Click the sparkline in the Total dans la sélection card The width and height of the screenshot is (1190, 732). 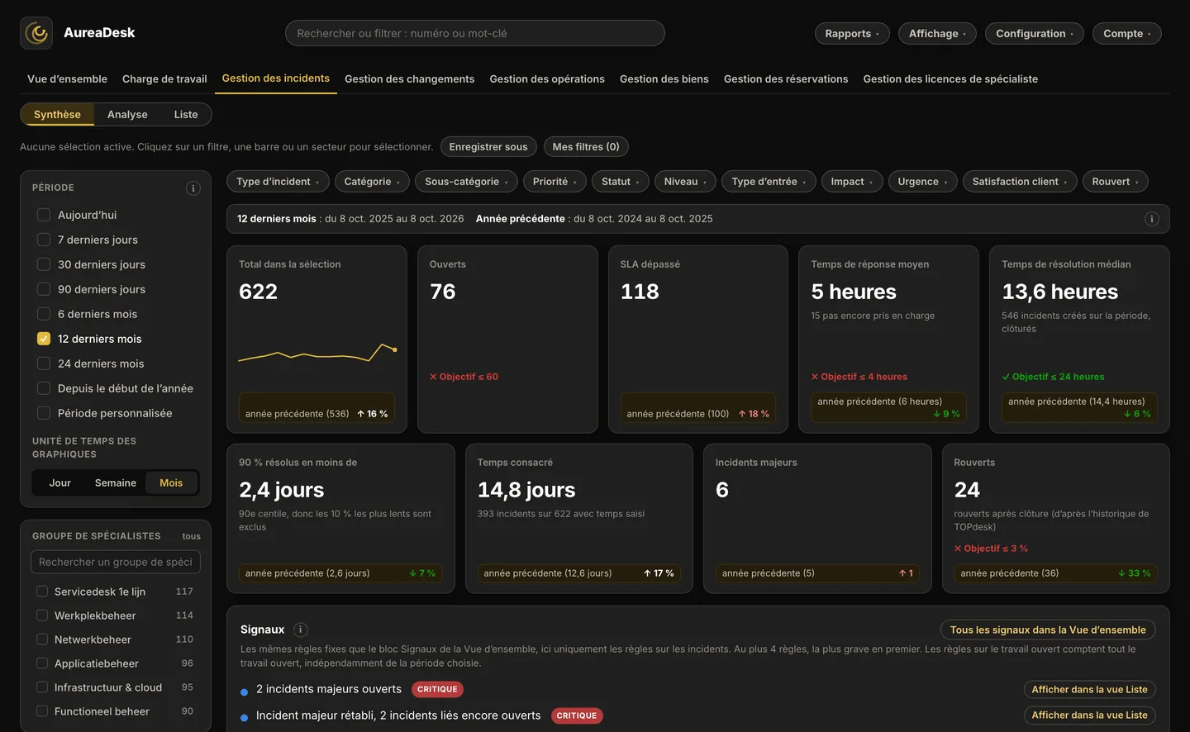pos(317,353)
